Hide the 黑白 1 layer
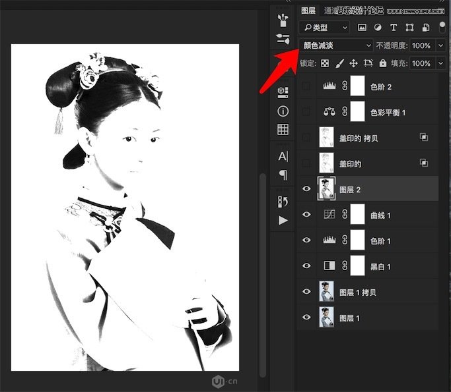This screenshot has height=392, width=451. click(306, 266)
